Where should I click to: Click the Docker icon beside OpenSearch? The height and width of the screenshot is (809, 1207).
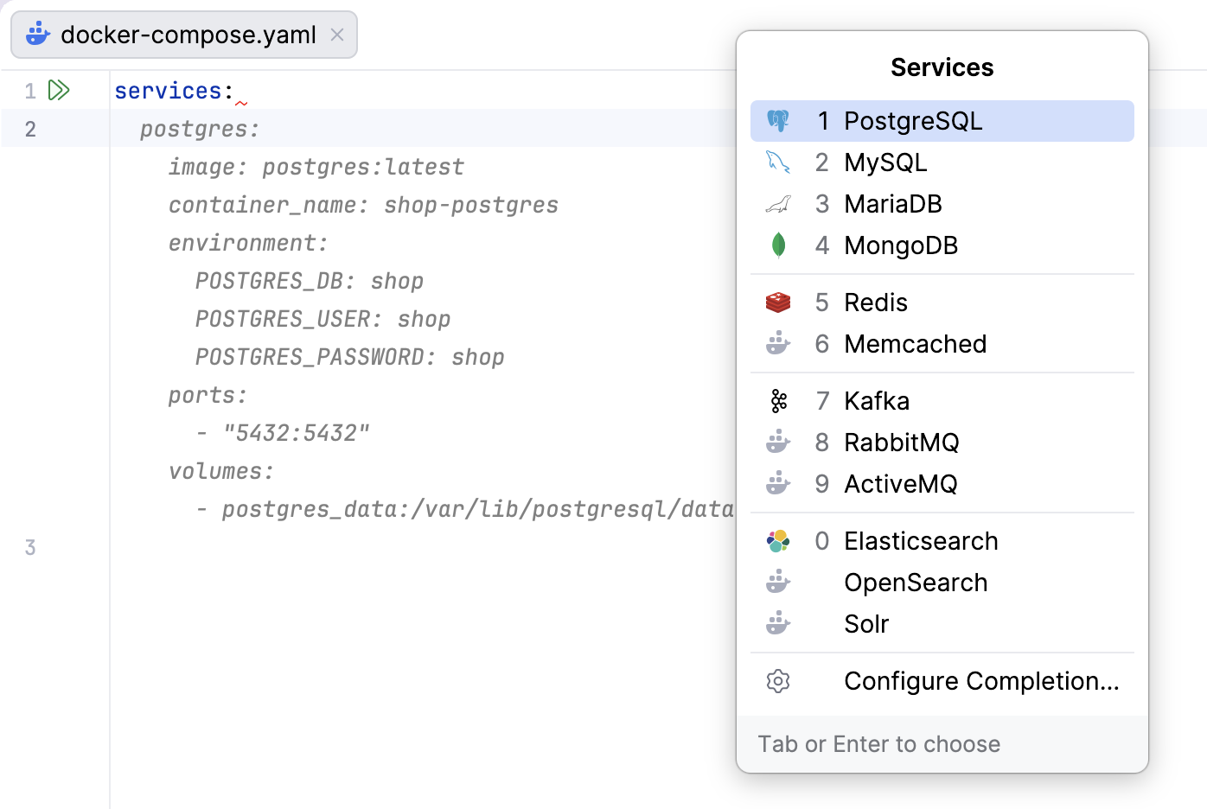(778, 583)
